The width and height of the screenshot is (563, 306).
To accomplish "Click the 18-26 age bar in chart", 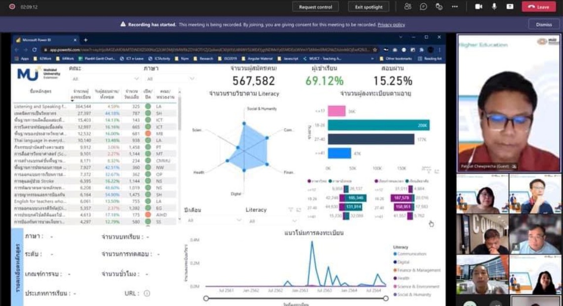I will pyautogui.click(x=378, y=125).
